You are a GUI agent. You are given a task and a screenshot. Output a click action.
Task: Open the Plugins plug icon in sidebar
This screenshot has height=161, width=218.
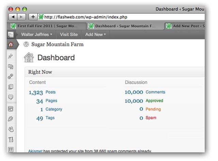[11, 119]
